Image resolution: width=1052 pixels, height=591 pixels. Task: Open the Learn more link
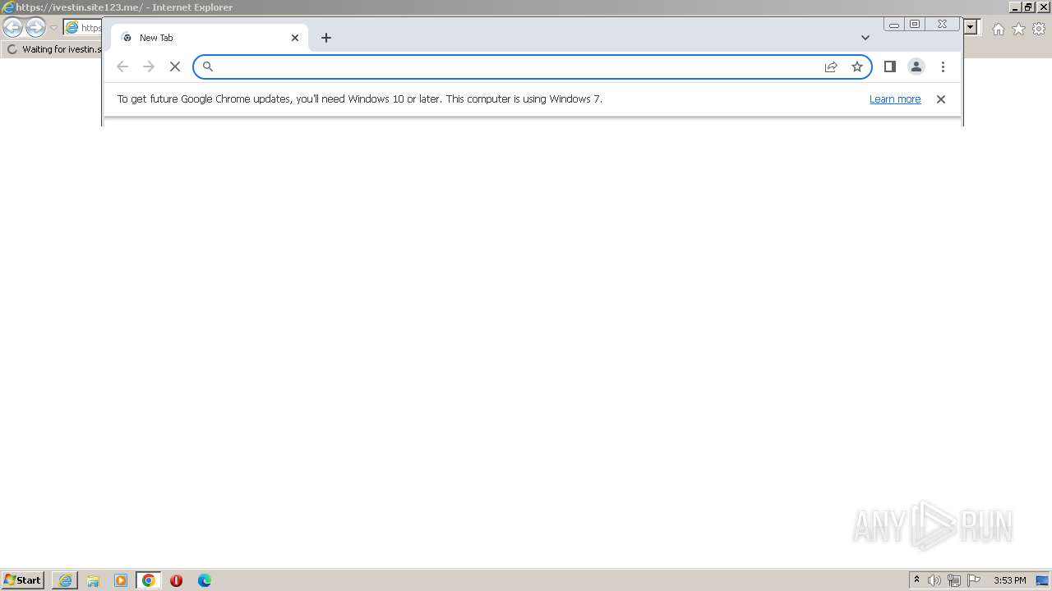895,98
